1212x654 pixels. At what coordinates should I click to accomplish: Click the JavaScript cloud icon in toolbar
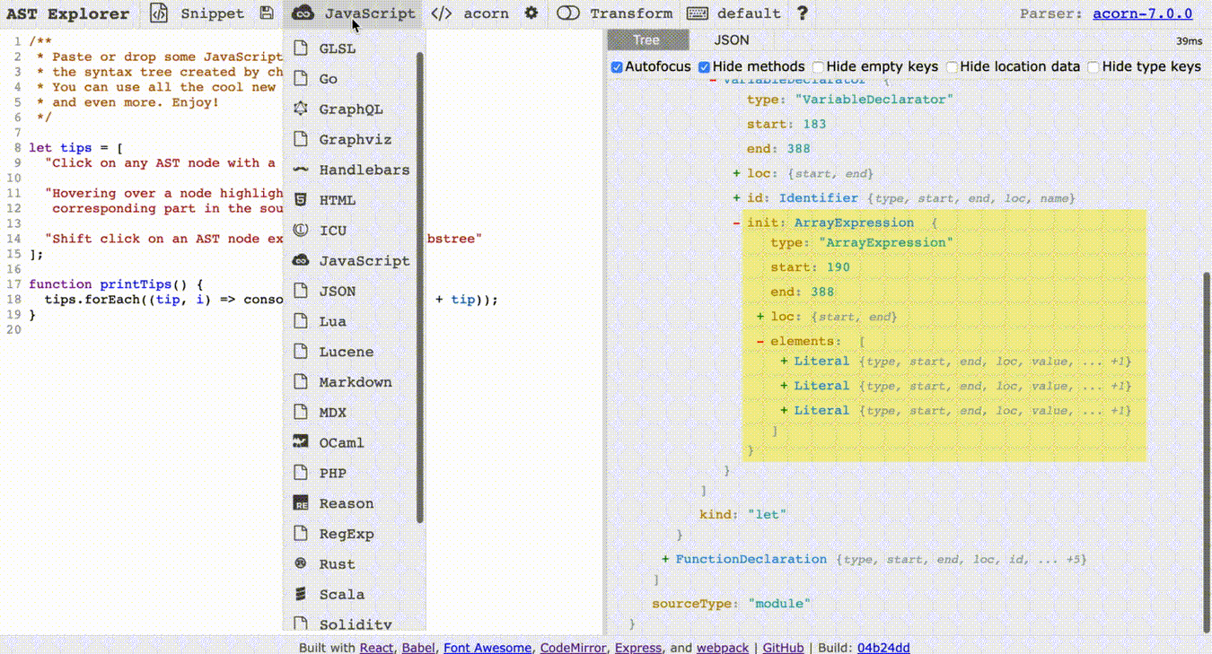point(303,13)
